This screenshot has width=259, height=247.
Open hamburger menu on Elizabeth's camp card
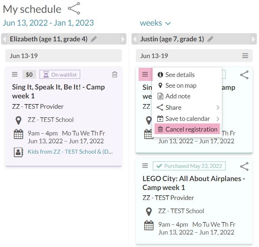[x=15, y=74]
